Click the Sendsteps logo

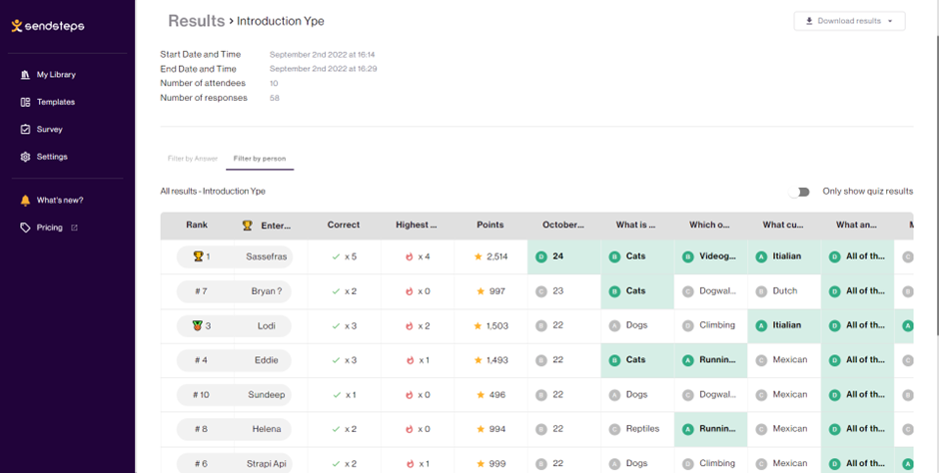click(x=48, y=26)
